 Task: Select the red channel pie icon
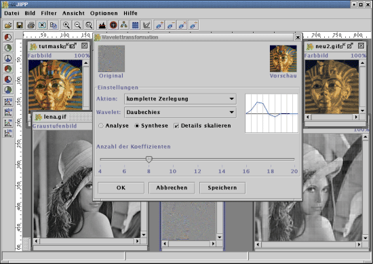(x=8, y=37)
